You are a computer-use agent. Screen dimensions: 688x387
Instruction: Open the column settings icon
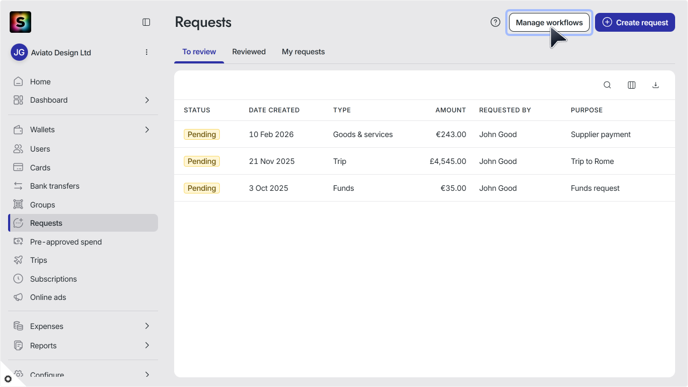[x=632, y=85]
